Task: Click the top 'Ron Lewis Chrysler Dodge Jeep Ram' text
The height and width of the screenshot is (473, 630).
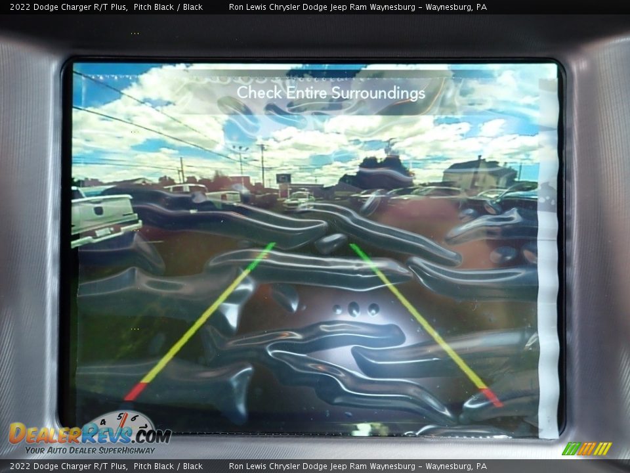Action: pos(322,7)
